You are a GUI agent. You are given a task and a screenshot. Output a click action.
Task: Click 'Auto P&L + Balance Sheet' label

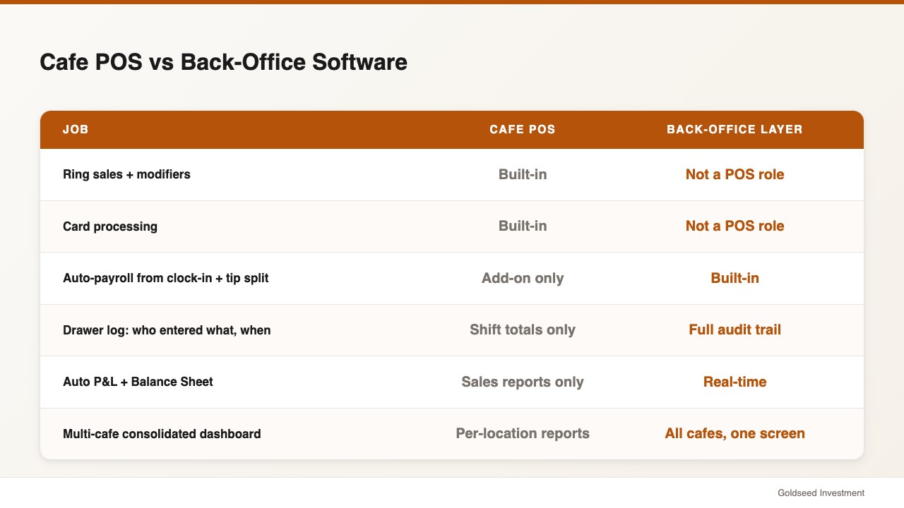point(138,382)
